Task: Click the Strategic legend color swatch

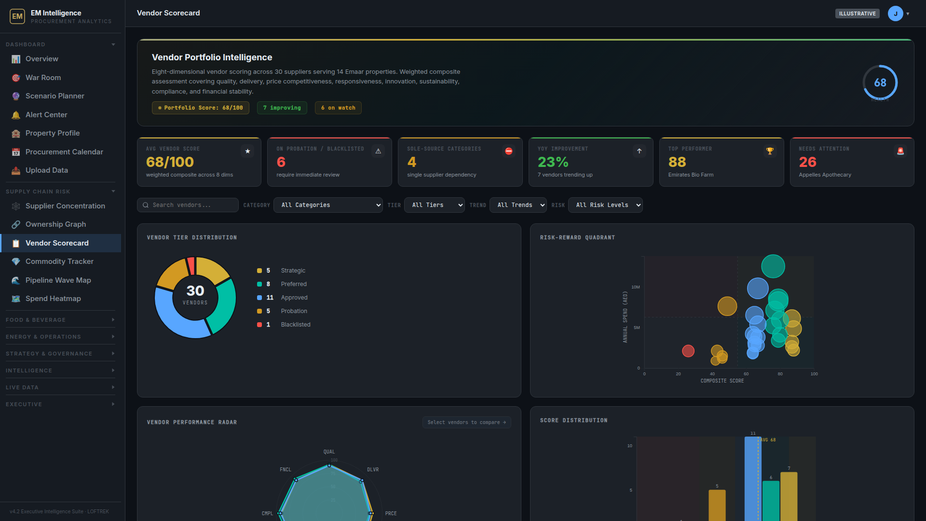Action: click(259, 271)
